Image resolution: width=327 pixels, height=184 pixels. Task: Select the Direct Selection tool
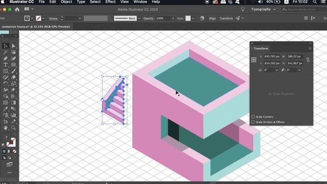click(x=14, y=46)
